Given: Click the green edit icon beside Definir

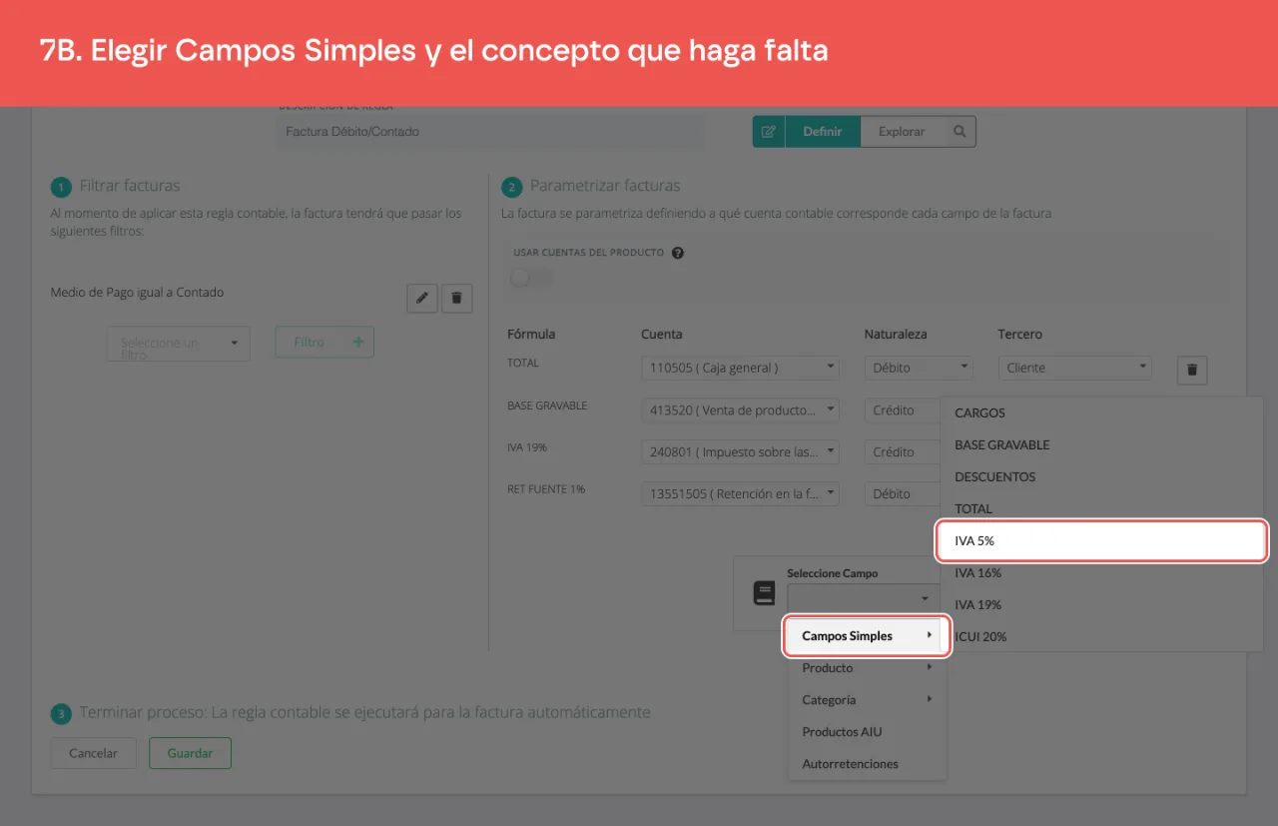Looking at the screenshot, I should pos(769,132).
